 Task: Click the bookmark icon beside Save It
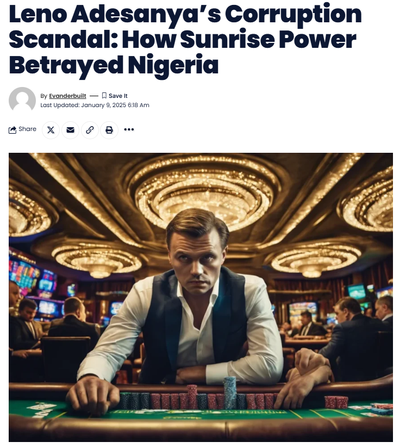pyautogui.click(x=104, y=96)
